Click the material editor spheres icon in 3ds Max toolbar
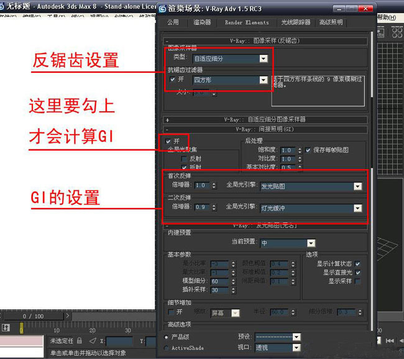Viewport: 404px width, 359px height. click(397, 32)
